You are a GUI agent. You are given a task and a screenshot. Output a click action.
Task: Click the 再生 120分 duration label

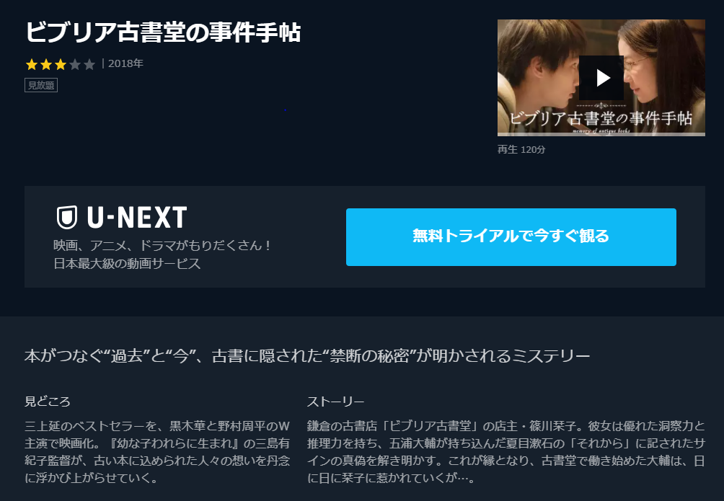(521, 149)
